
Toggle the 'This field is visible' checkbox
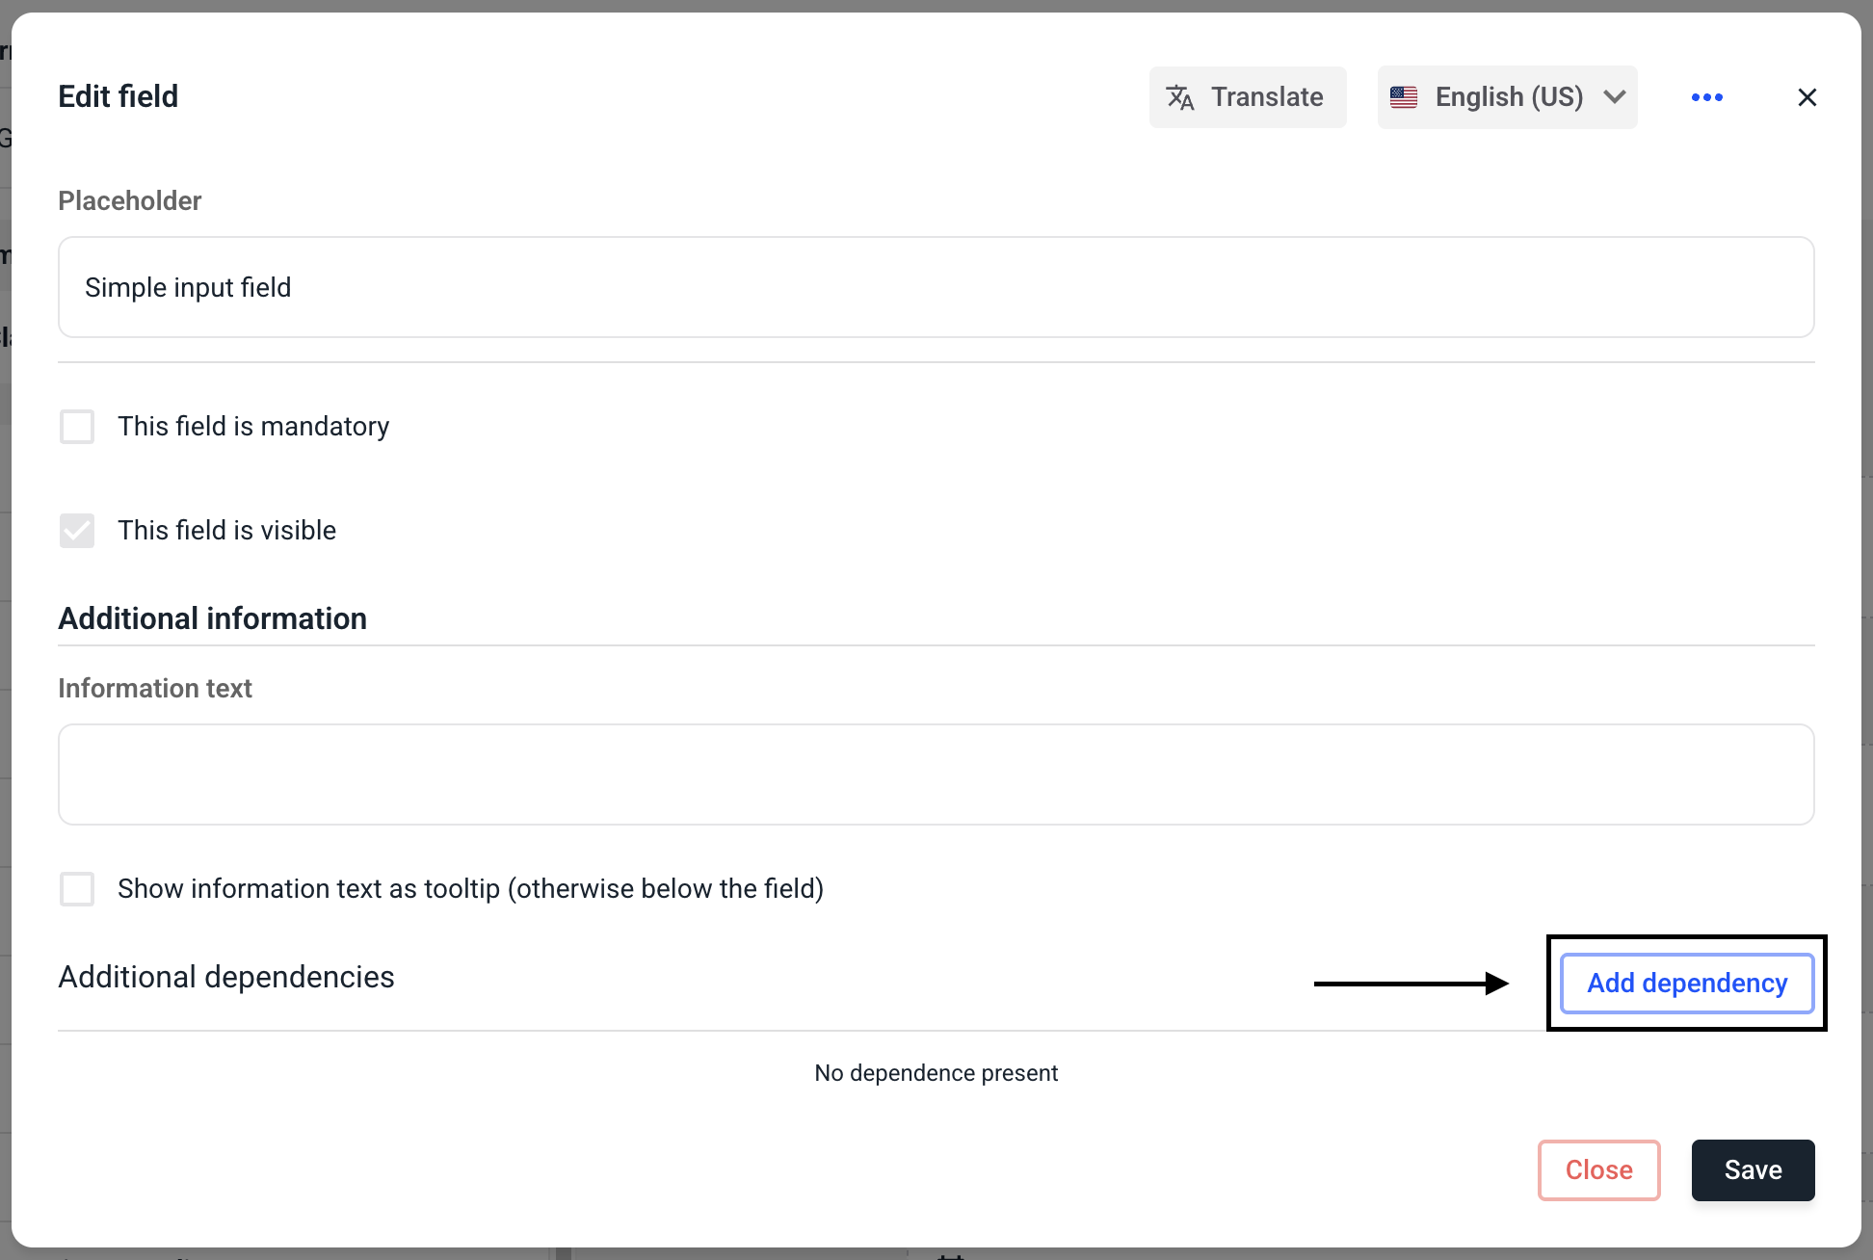pos(77,530)
